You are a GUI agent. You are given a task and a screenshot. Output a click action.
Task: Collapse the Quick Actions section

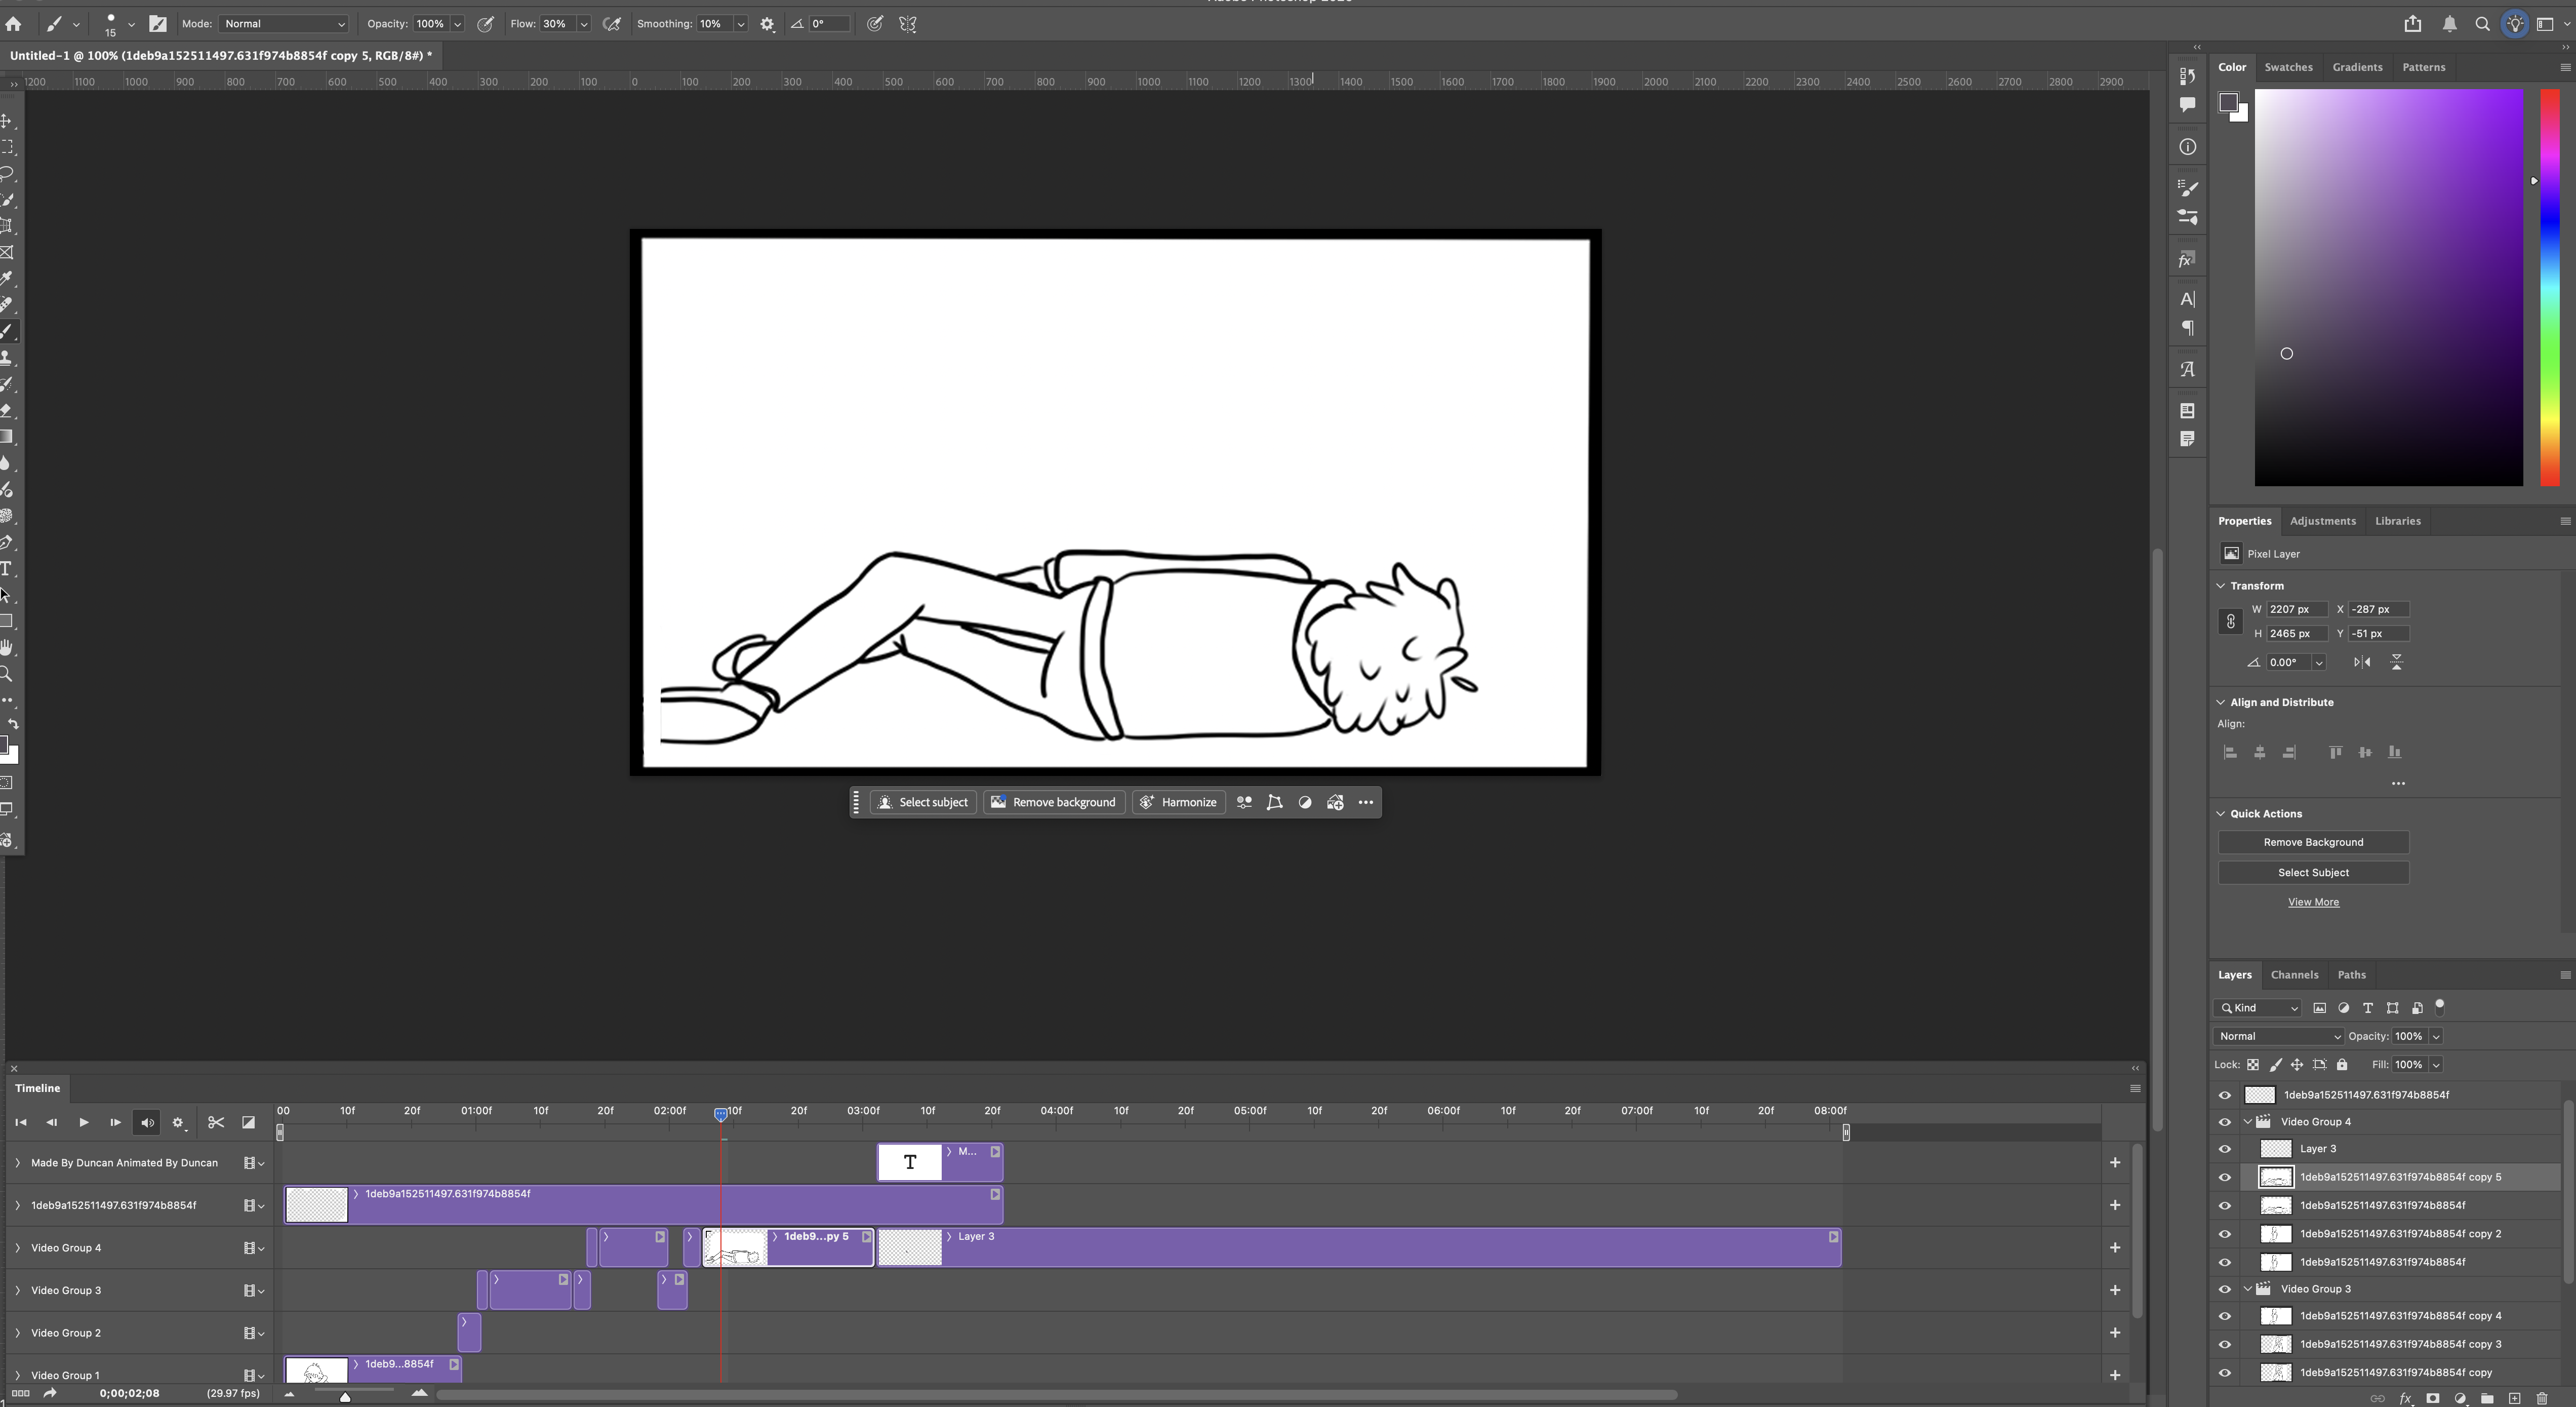pos(2221,813)
